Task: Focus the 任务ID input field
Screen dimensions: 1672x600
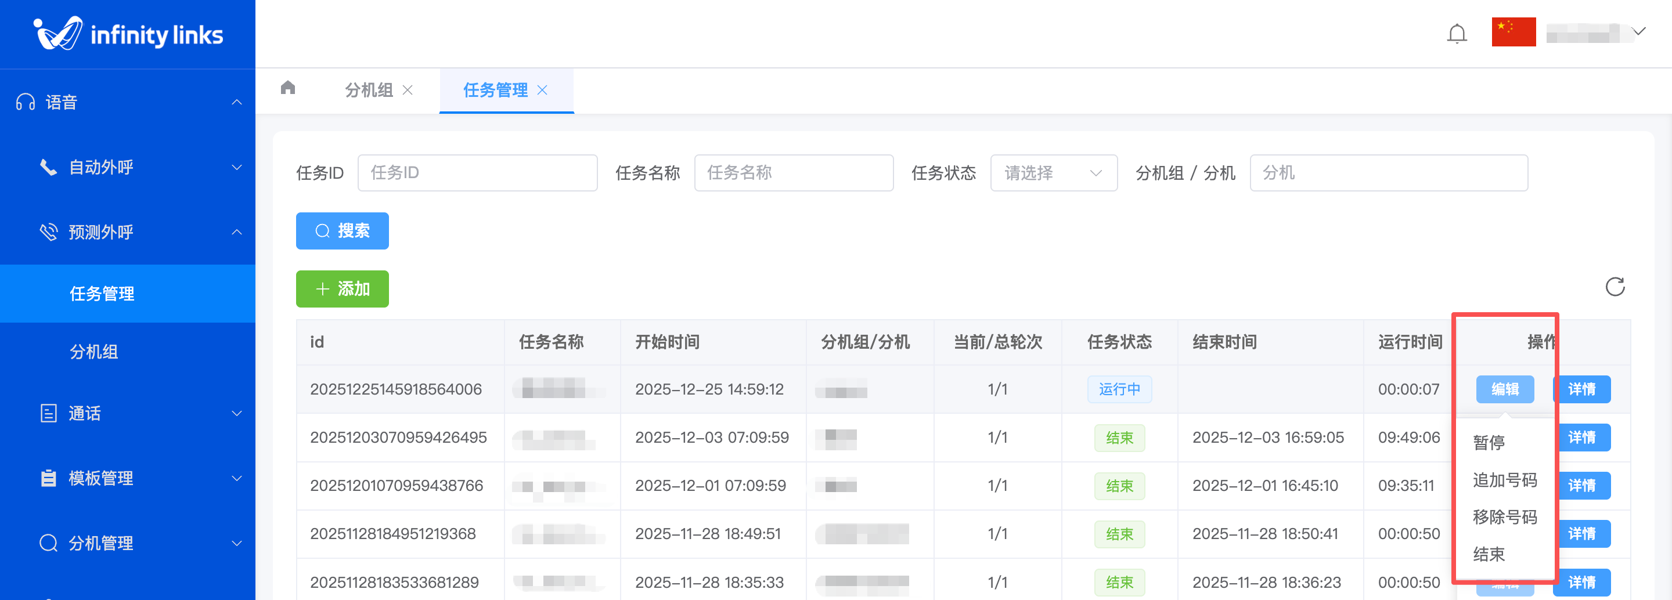Action: click(477, 172)
